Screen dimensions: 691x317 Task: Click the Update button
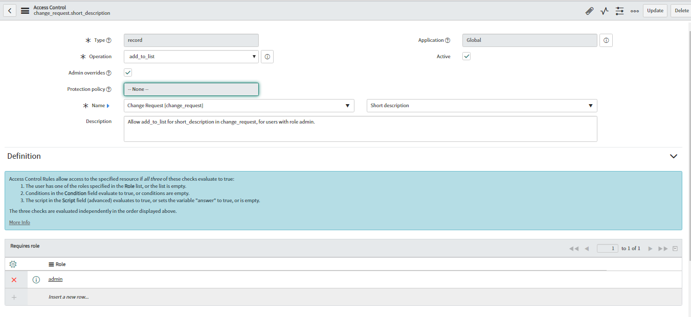click(655, 10)
